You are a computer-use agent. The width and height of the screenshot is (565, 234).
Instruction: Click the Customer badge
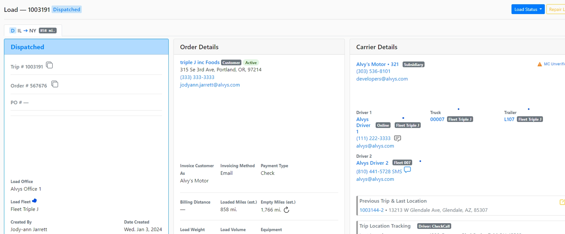point(231,63)
